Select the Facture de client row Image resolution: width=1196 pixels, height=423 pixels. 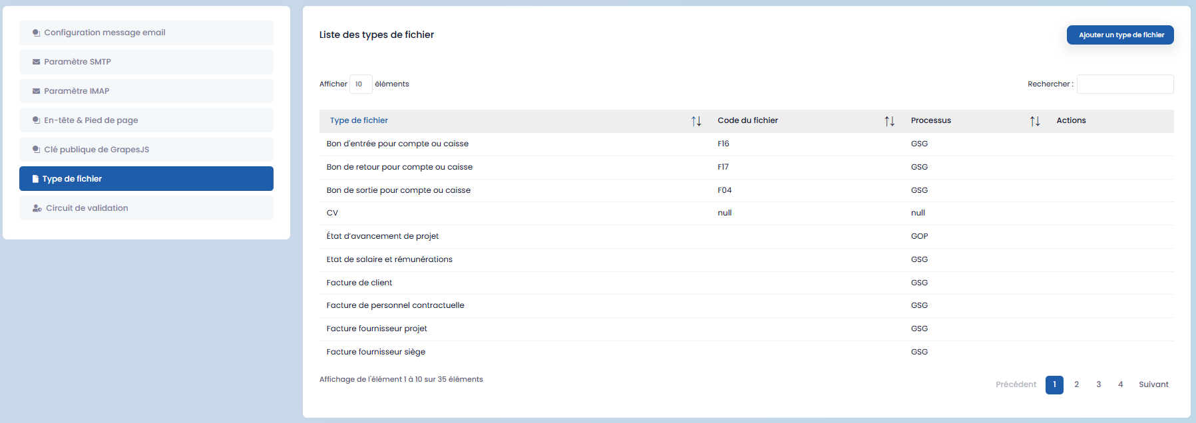pos(359,283)
